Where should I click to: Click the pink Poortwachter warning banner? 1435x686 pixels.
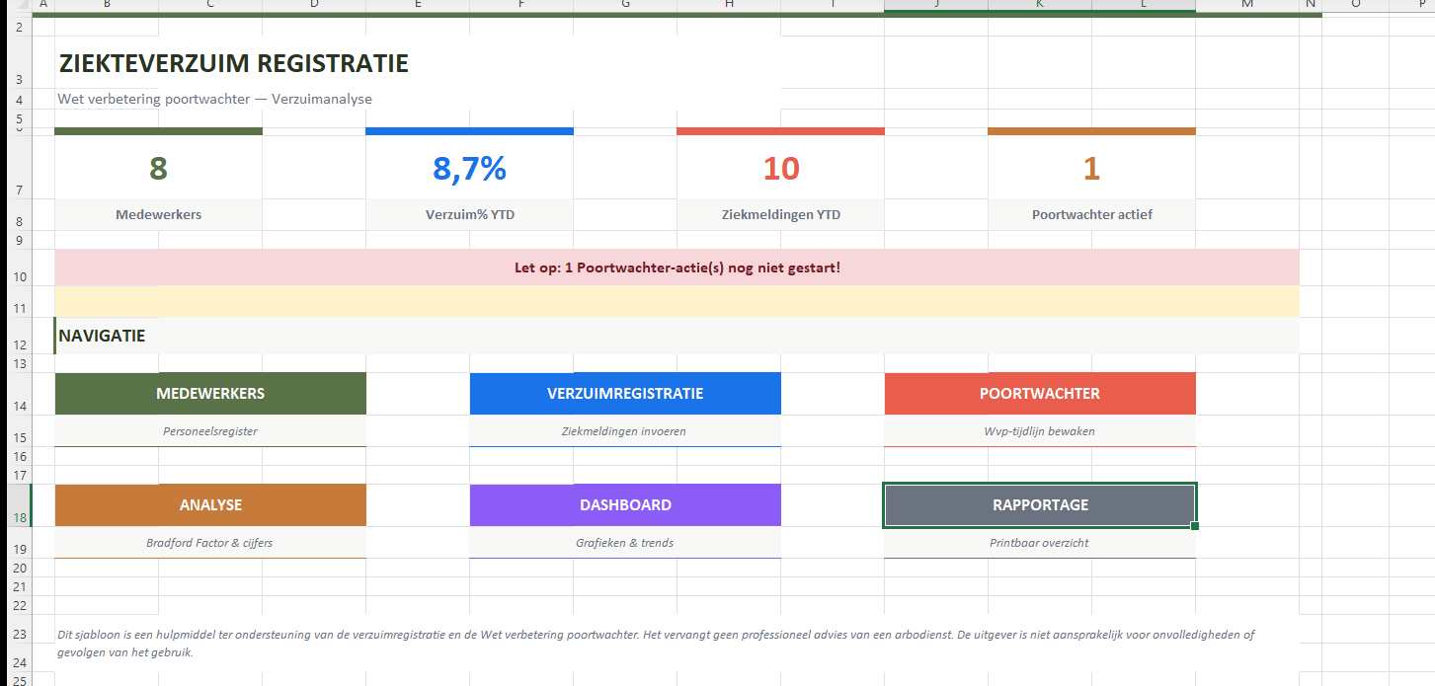[x=677, y=267]
